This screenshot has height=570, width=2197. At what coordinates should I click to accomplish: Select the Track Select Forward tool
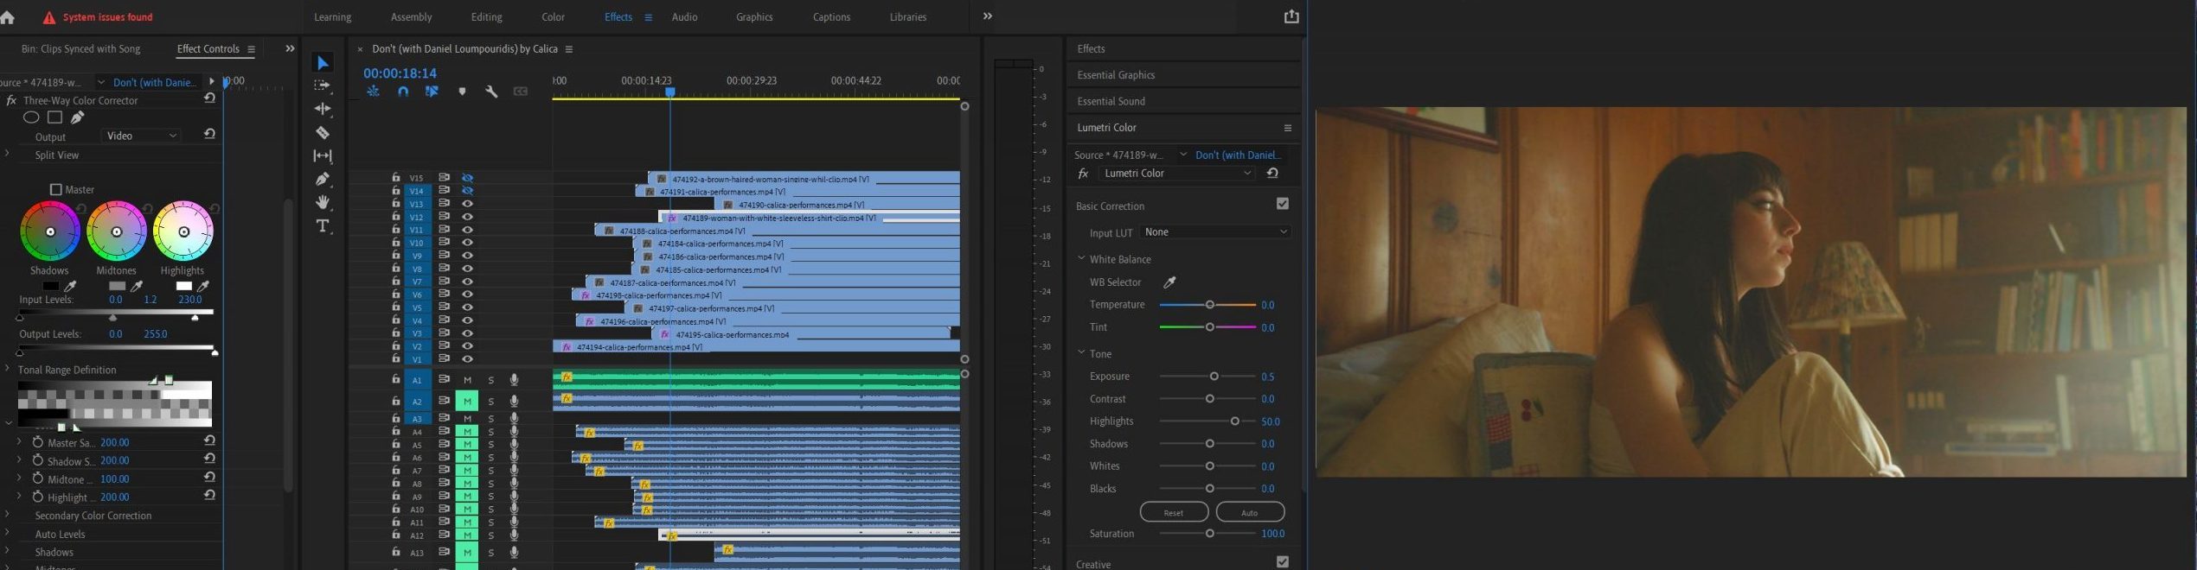pos(323,85)
